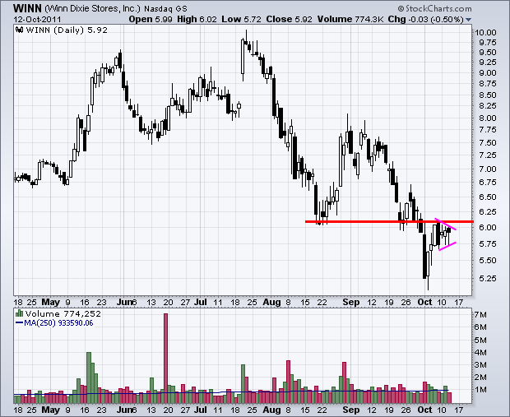This screenshot has width=510, height=417.
Task: Click the Chg -0.03 (-0.50%) value
Action: coord(426,19)
